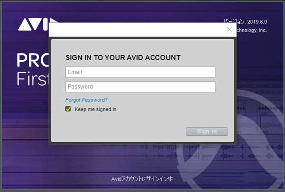Screen dimensions: 285x192
Task: Focus the Email input field
Action: 140,72
